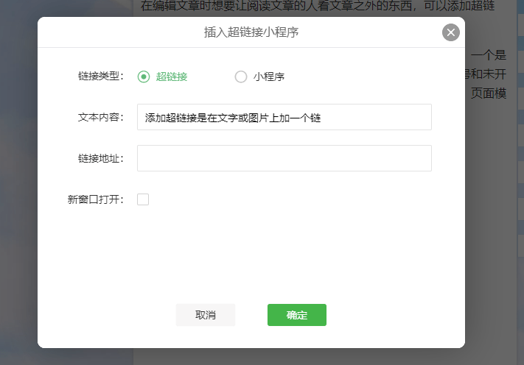Select the 小程序 radio option
The width and height of the screenshot is (524, 365).
click(x=240, y=77)
